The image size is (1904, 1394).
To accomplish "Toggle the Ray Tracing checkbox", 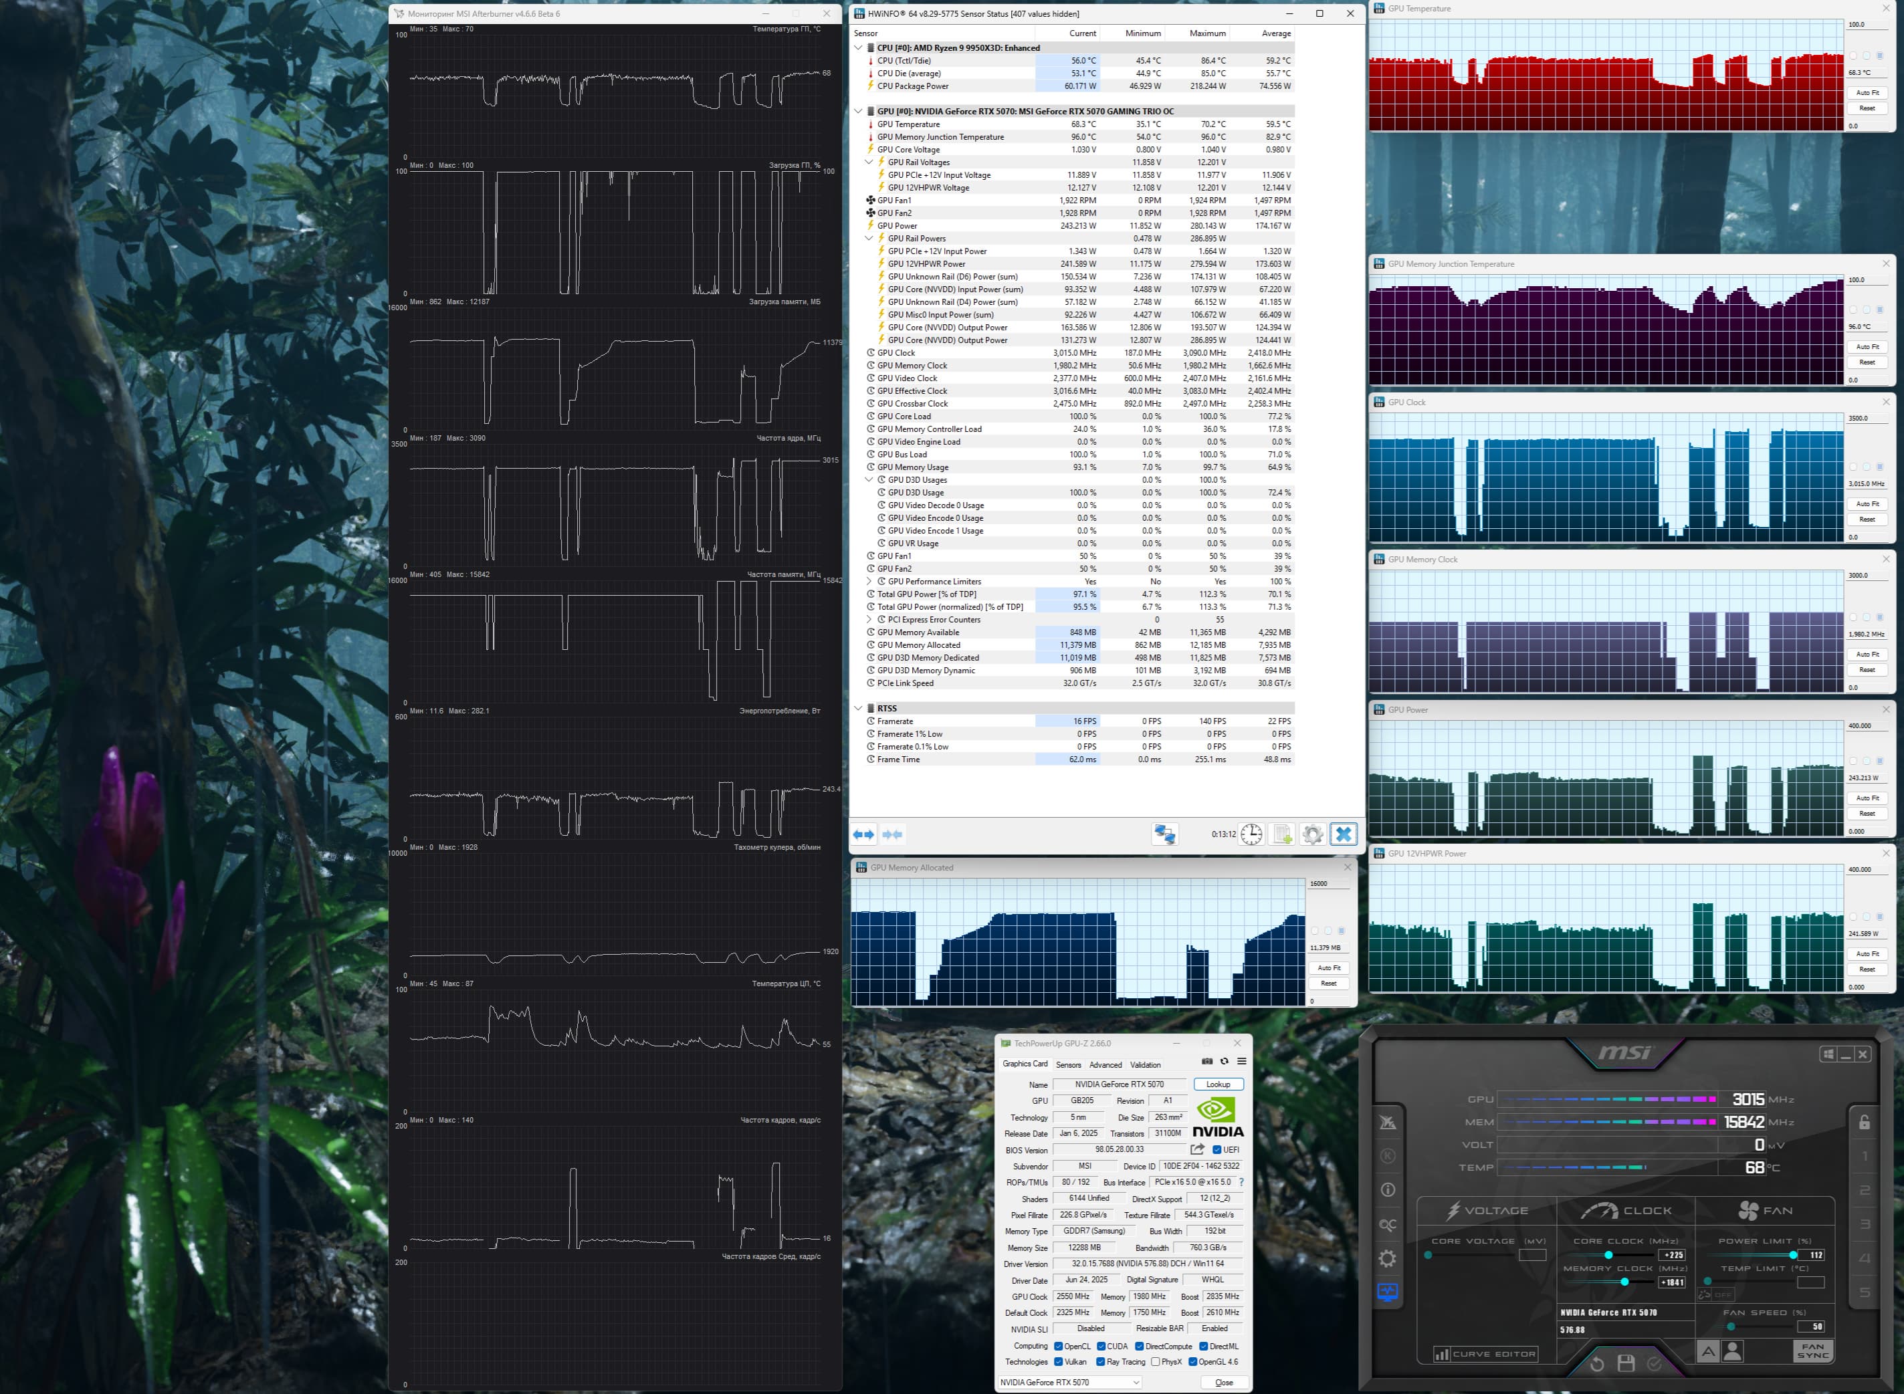I will (x=1101, y=1362).
